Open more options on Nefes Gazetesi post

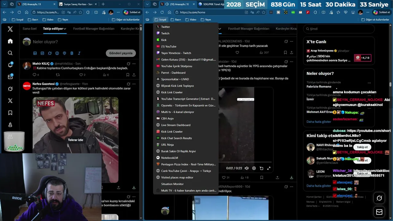coord(134,84)
